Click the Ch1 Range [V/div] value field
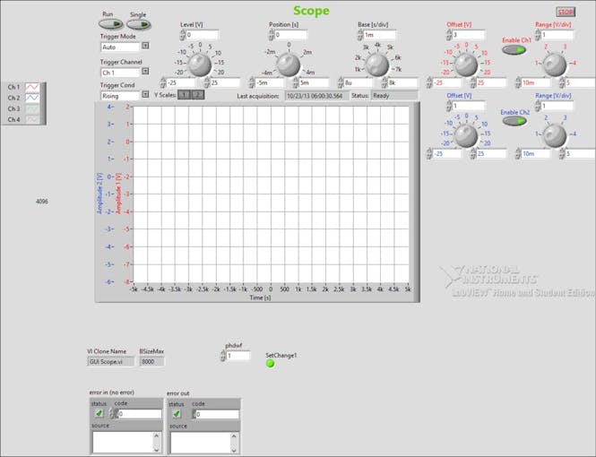The width and height of the screenshot is (596, 457). point(557,35)
